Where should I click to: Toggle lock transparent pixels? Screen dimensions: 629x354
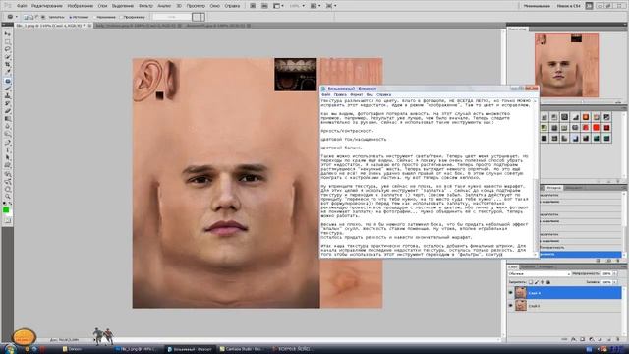[x=531, y=282]
